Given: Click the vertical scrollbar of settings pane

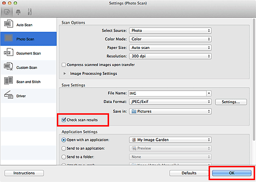Looking at the screenshot, I should (x=254, y=80).
